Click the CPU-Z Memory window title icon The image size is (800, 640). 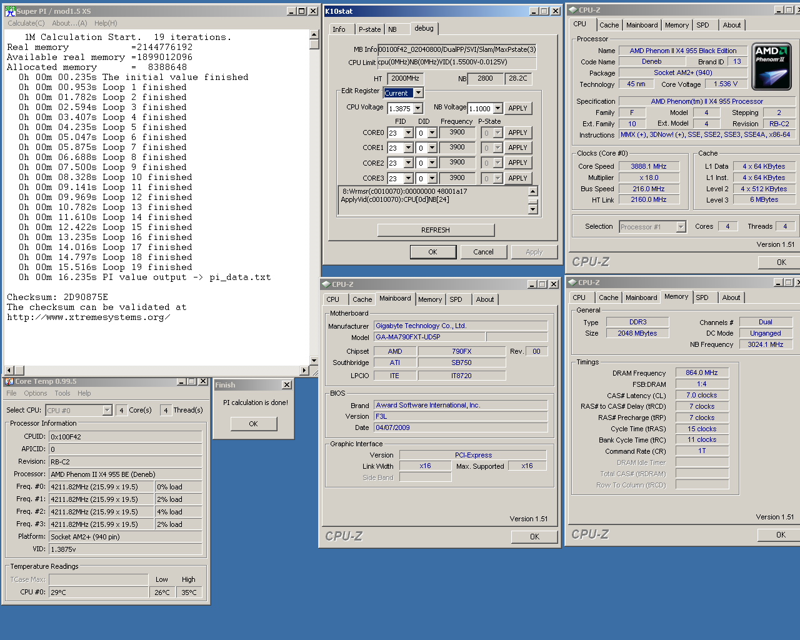(x=572, y=282)
